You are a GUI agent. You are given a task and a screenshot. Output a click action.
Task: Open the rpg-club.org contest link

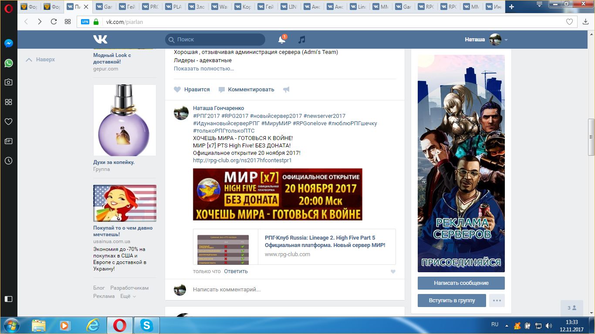(x=242, y=160)
